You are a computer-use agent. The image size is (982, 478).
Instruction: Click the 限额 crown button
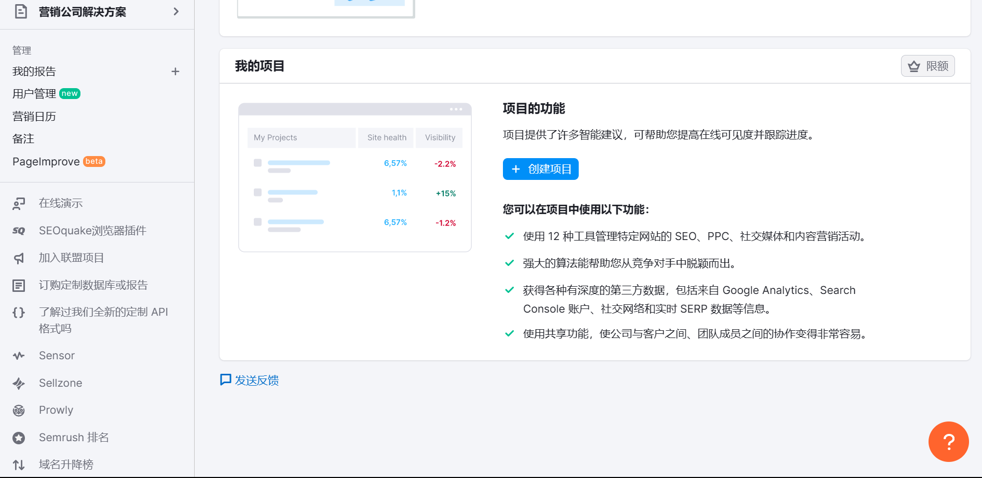[x=928, y=66]
